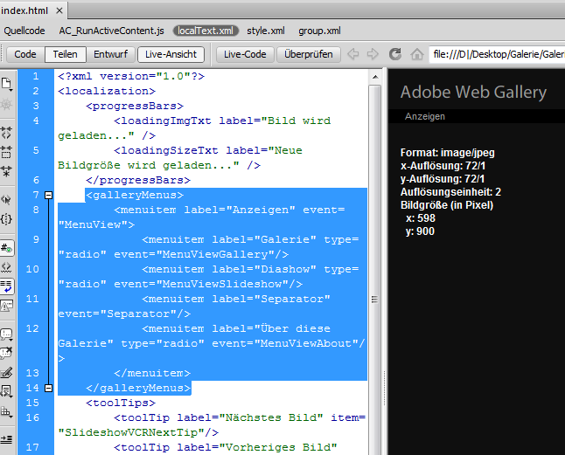This screenshot has height=455, width=565.
Task: Click the Apply Comment icon
Action: pyautogui.click(x=7, y=334)
